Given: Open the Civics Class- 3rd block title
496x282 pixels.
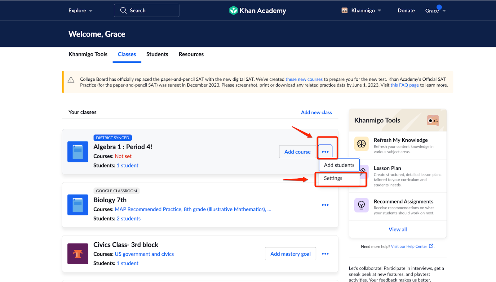Looking at the screenshot, I should tap(126, 244).
